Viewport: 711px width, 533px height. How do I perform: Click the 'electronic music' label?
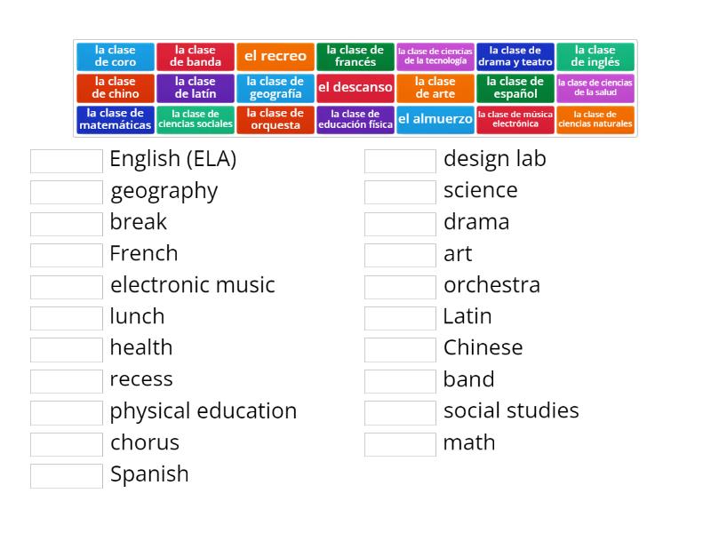pyautogui.click(x=192, y=286)
